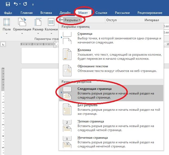Screen dimensions: 169x155
Task: Select Следующая страница section break
Action: 111,93
